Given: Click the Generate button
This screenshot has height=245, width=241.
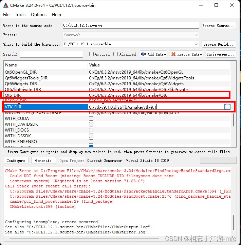Looking at the screenshot, I should [x=43, y=160].
